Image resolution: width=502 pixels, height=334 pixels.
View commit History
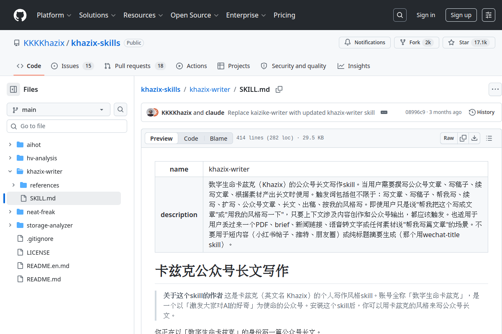point(482,112)
